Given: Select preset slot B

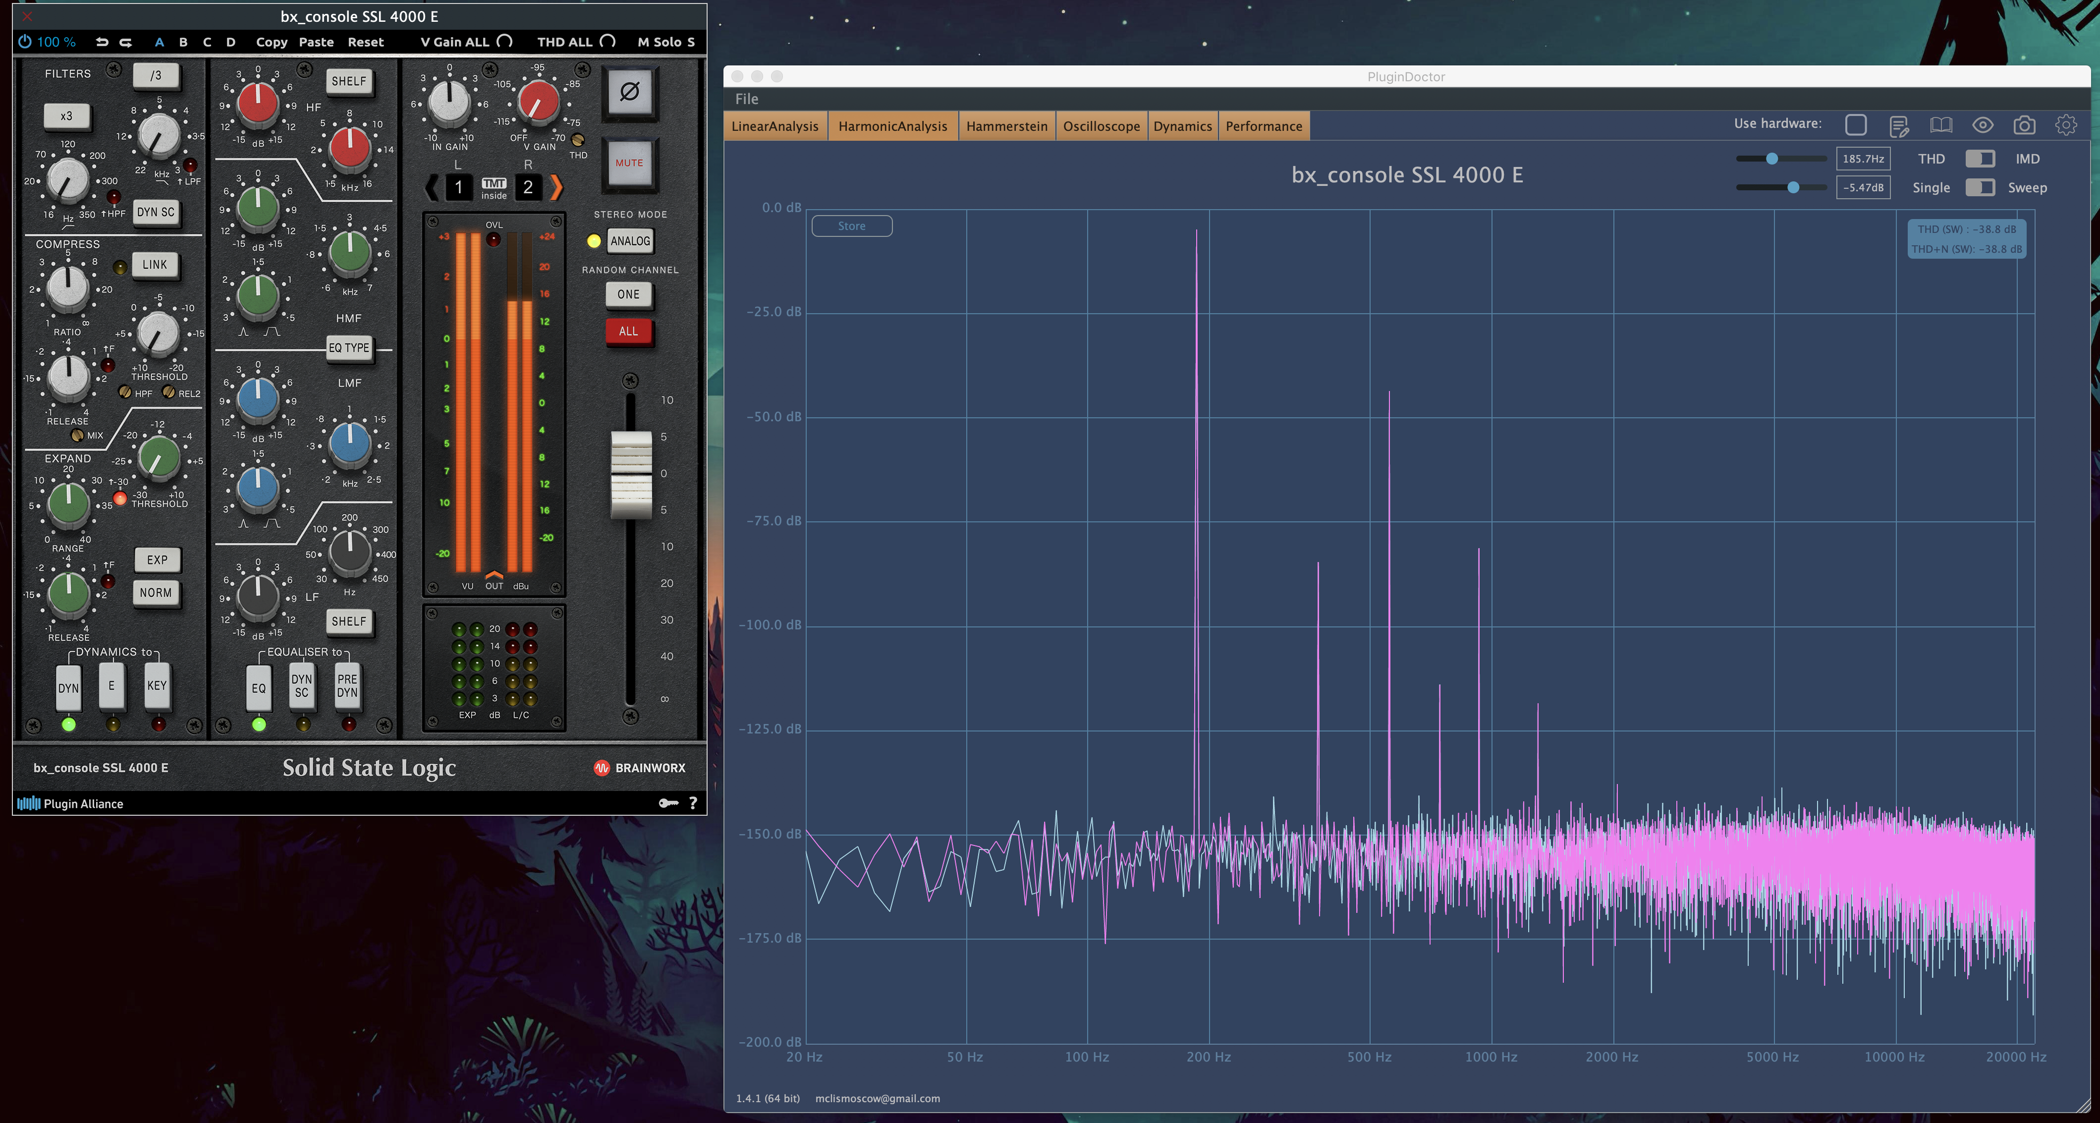Looking at the screenshot, I should click(183, 42).
